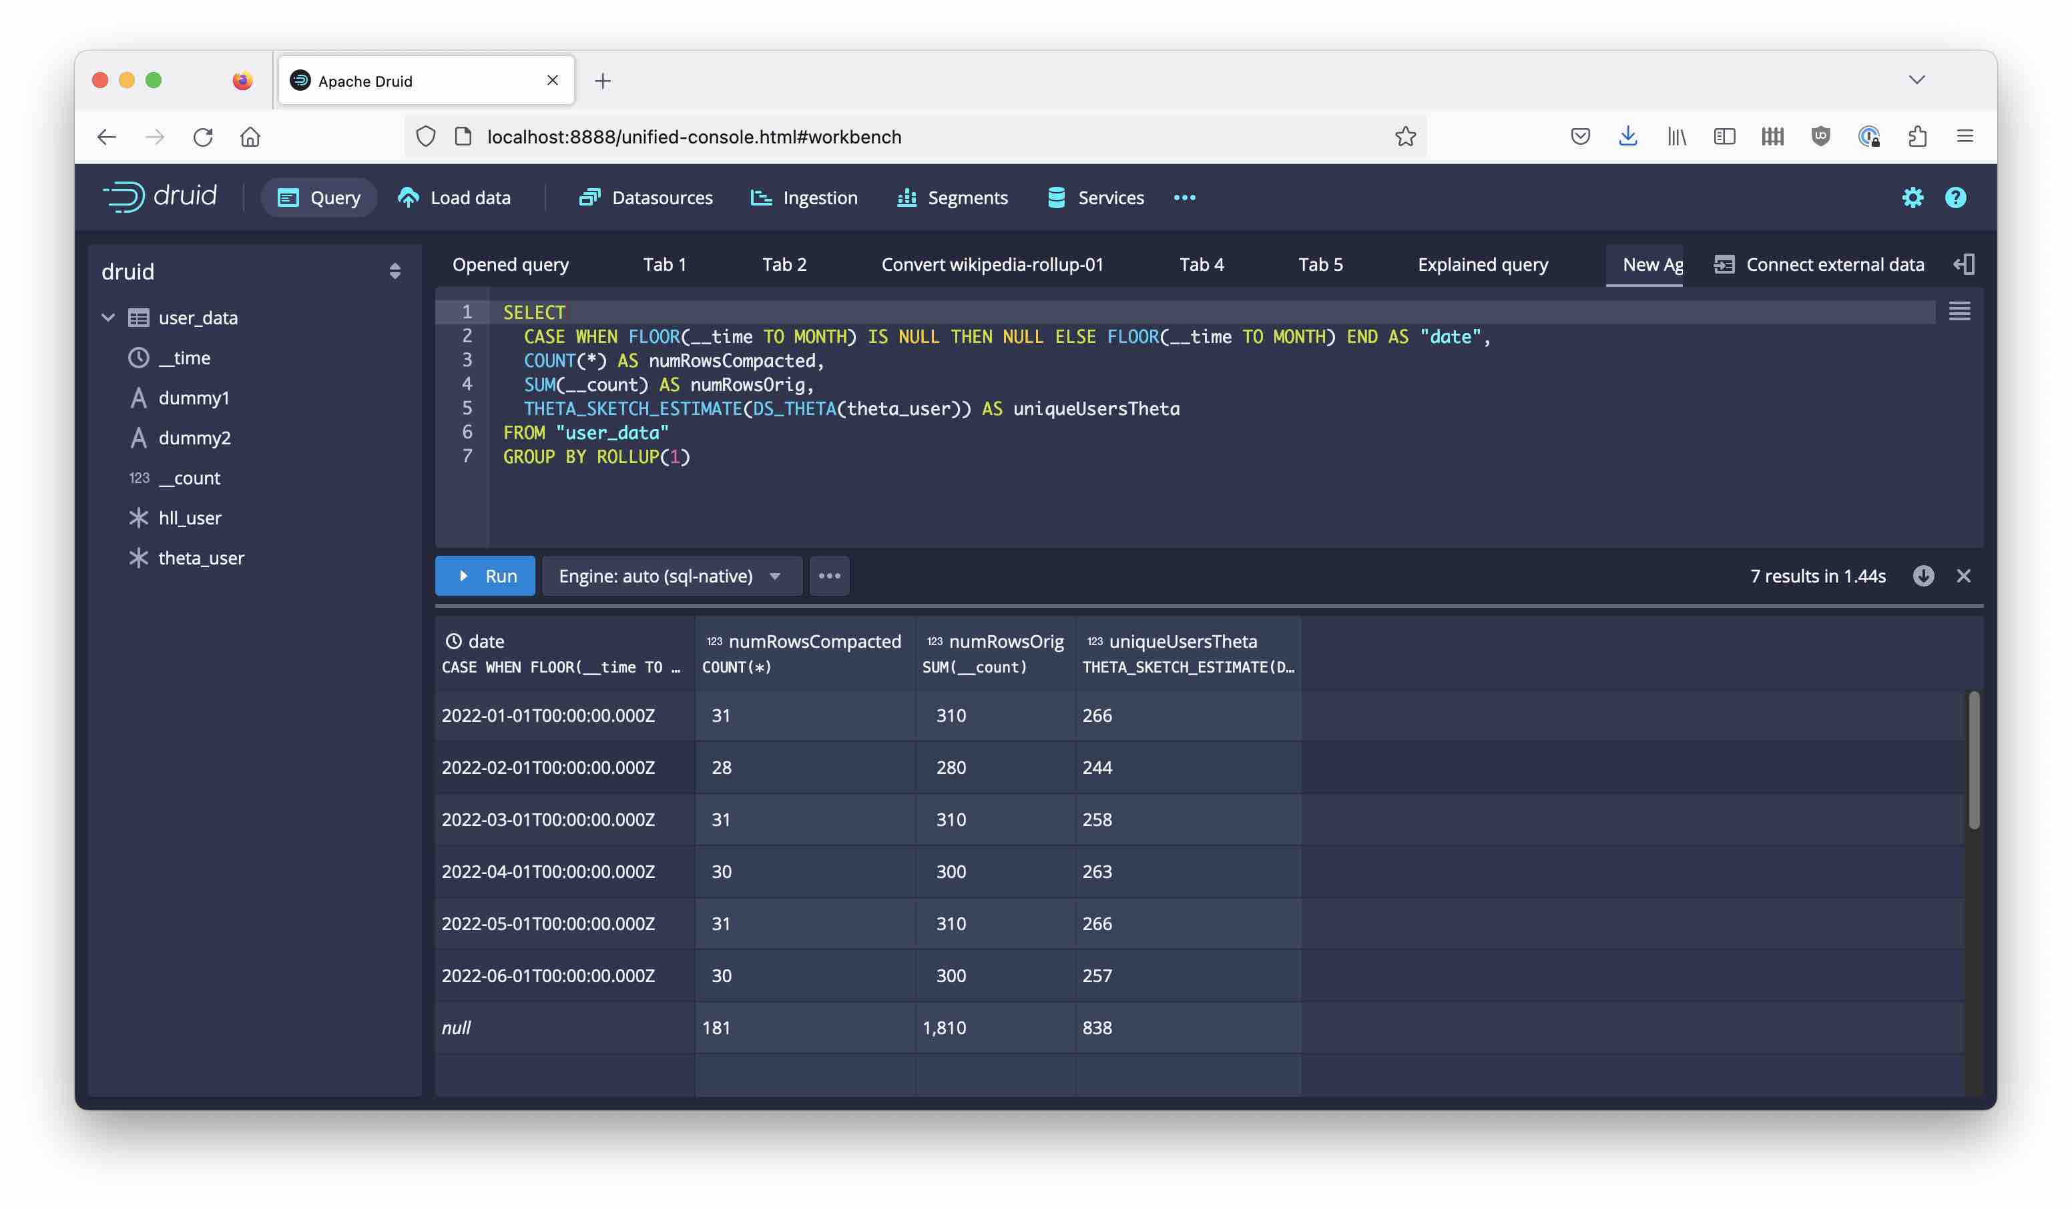2072x1209 pixels.
Task: Collapse the user_data datasource tree
Action: (109, 317)
